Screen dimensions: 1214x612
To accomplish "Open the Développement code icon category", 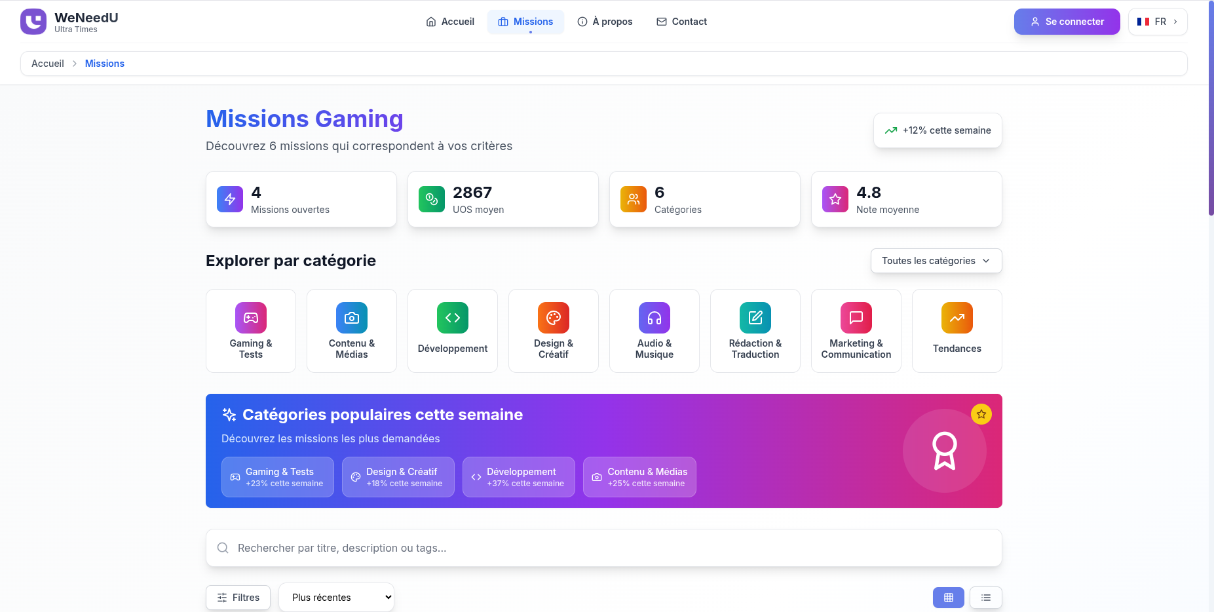I will [x=453, y=318].
